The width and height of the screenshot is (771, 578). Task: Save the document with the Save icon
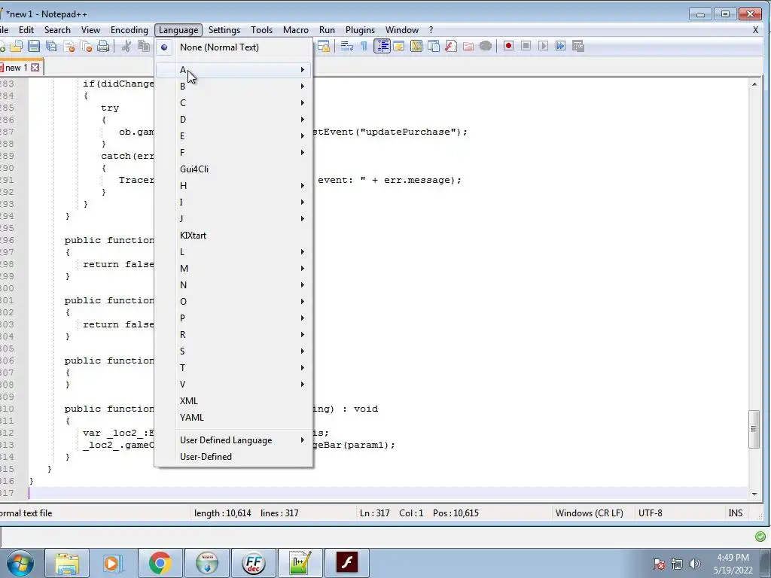click(x=34, y=46)
